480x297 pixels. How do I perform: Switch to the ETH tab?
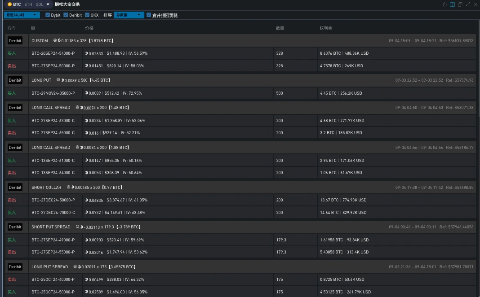(x=28, y=4)
